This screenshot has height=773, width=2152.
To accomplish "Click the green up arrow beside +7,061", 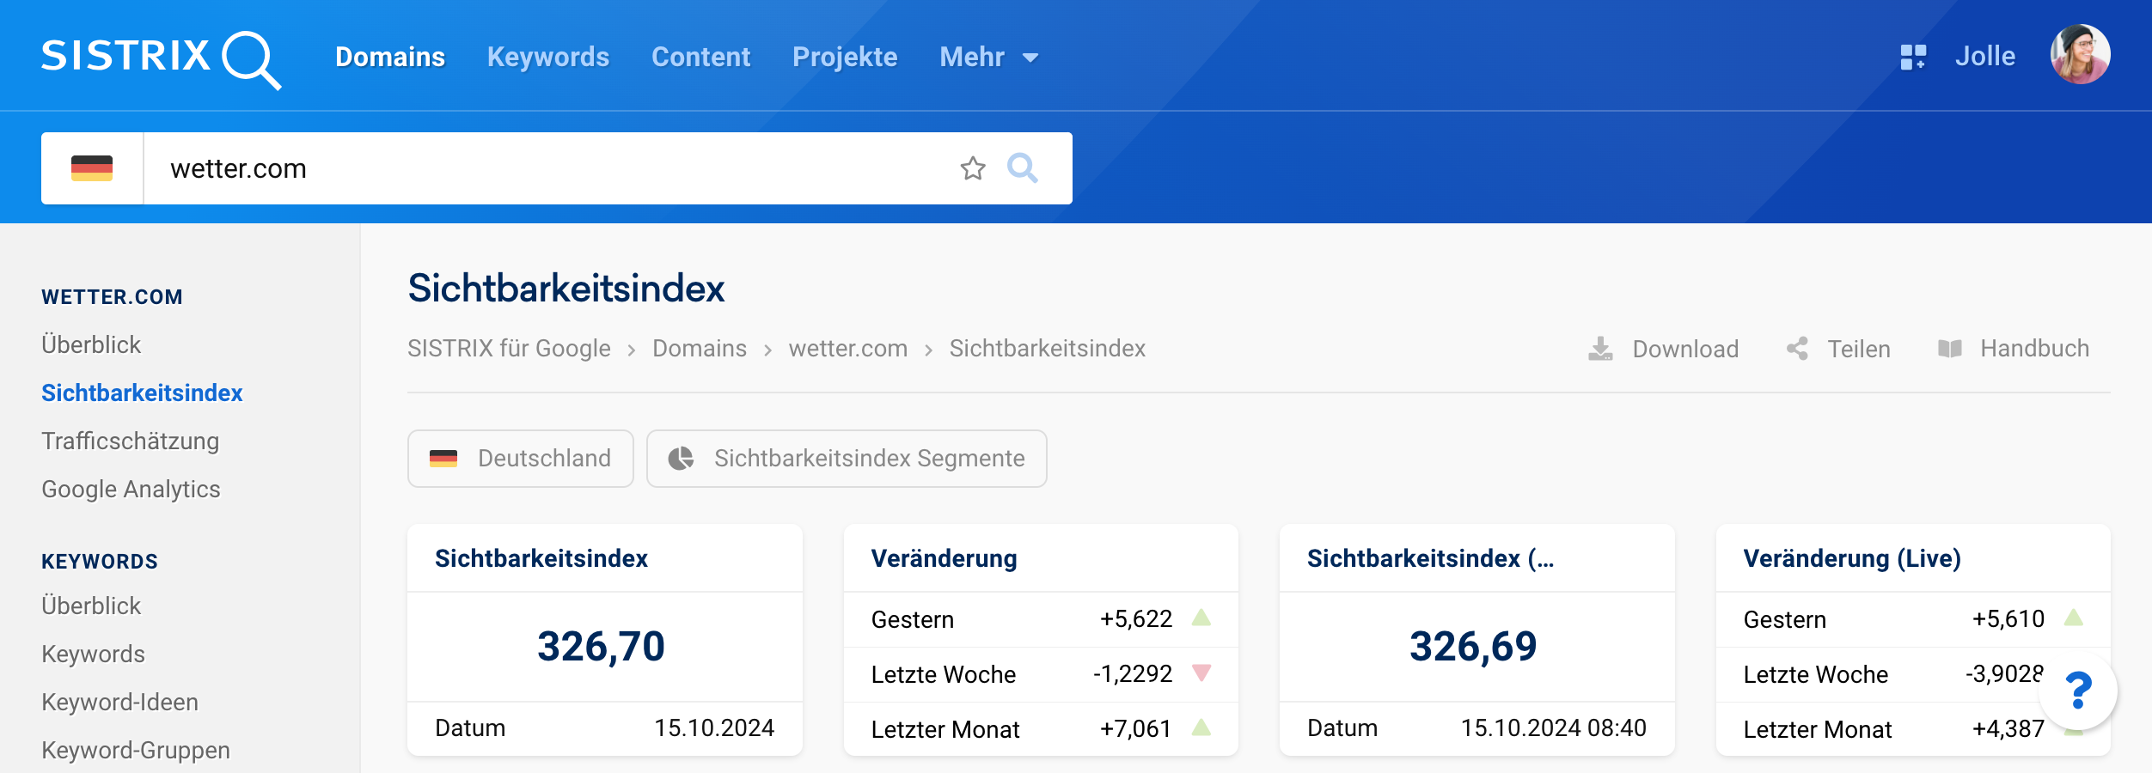I will (1201, 727).
